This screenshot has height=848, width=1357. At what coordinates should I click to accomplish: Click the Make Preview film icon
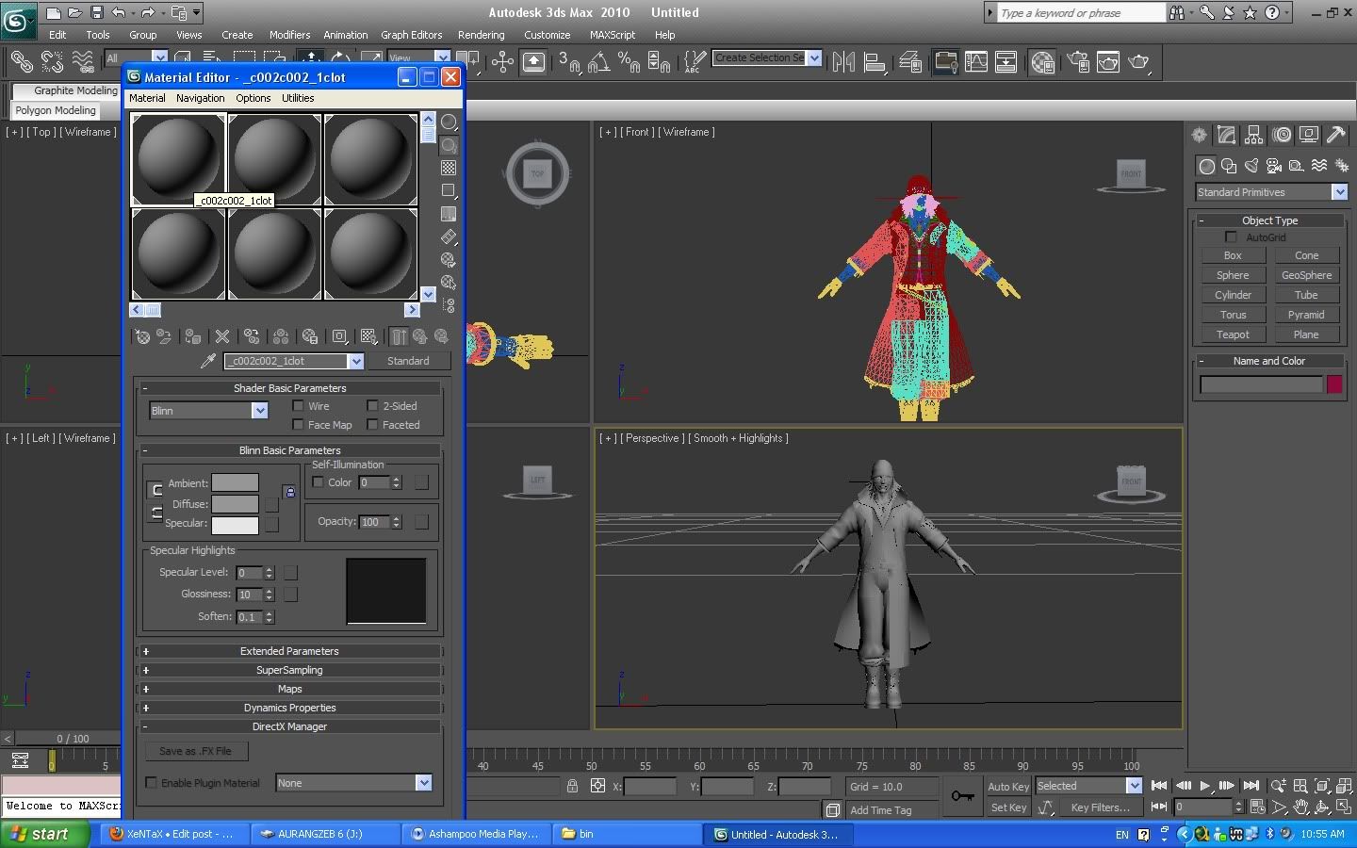pos(450,236)
